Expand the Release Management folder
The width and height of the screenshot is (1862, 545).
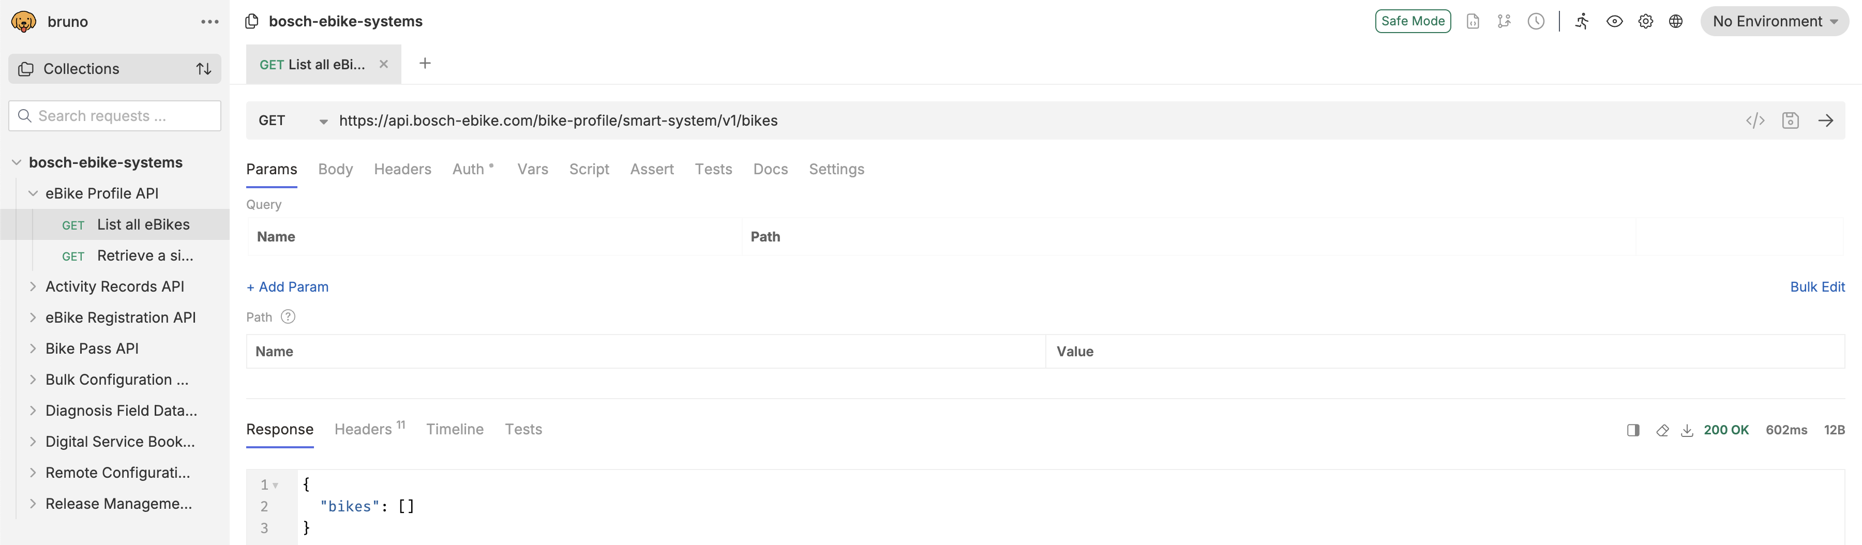pos(33,504)
